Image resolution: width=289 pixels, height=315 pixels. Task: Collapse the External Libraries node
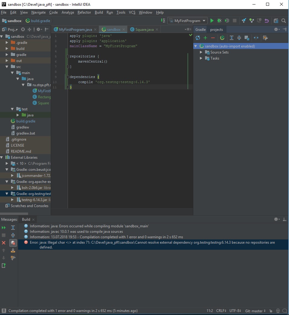click(x=2, y=157)
